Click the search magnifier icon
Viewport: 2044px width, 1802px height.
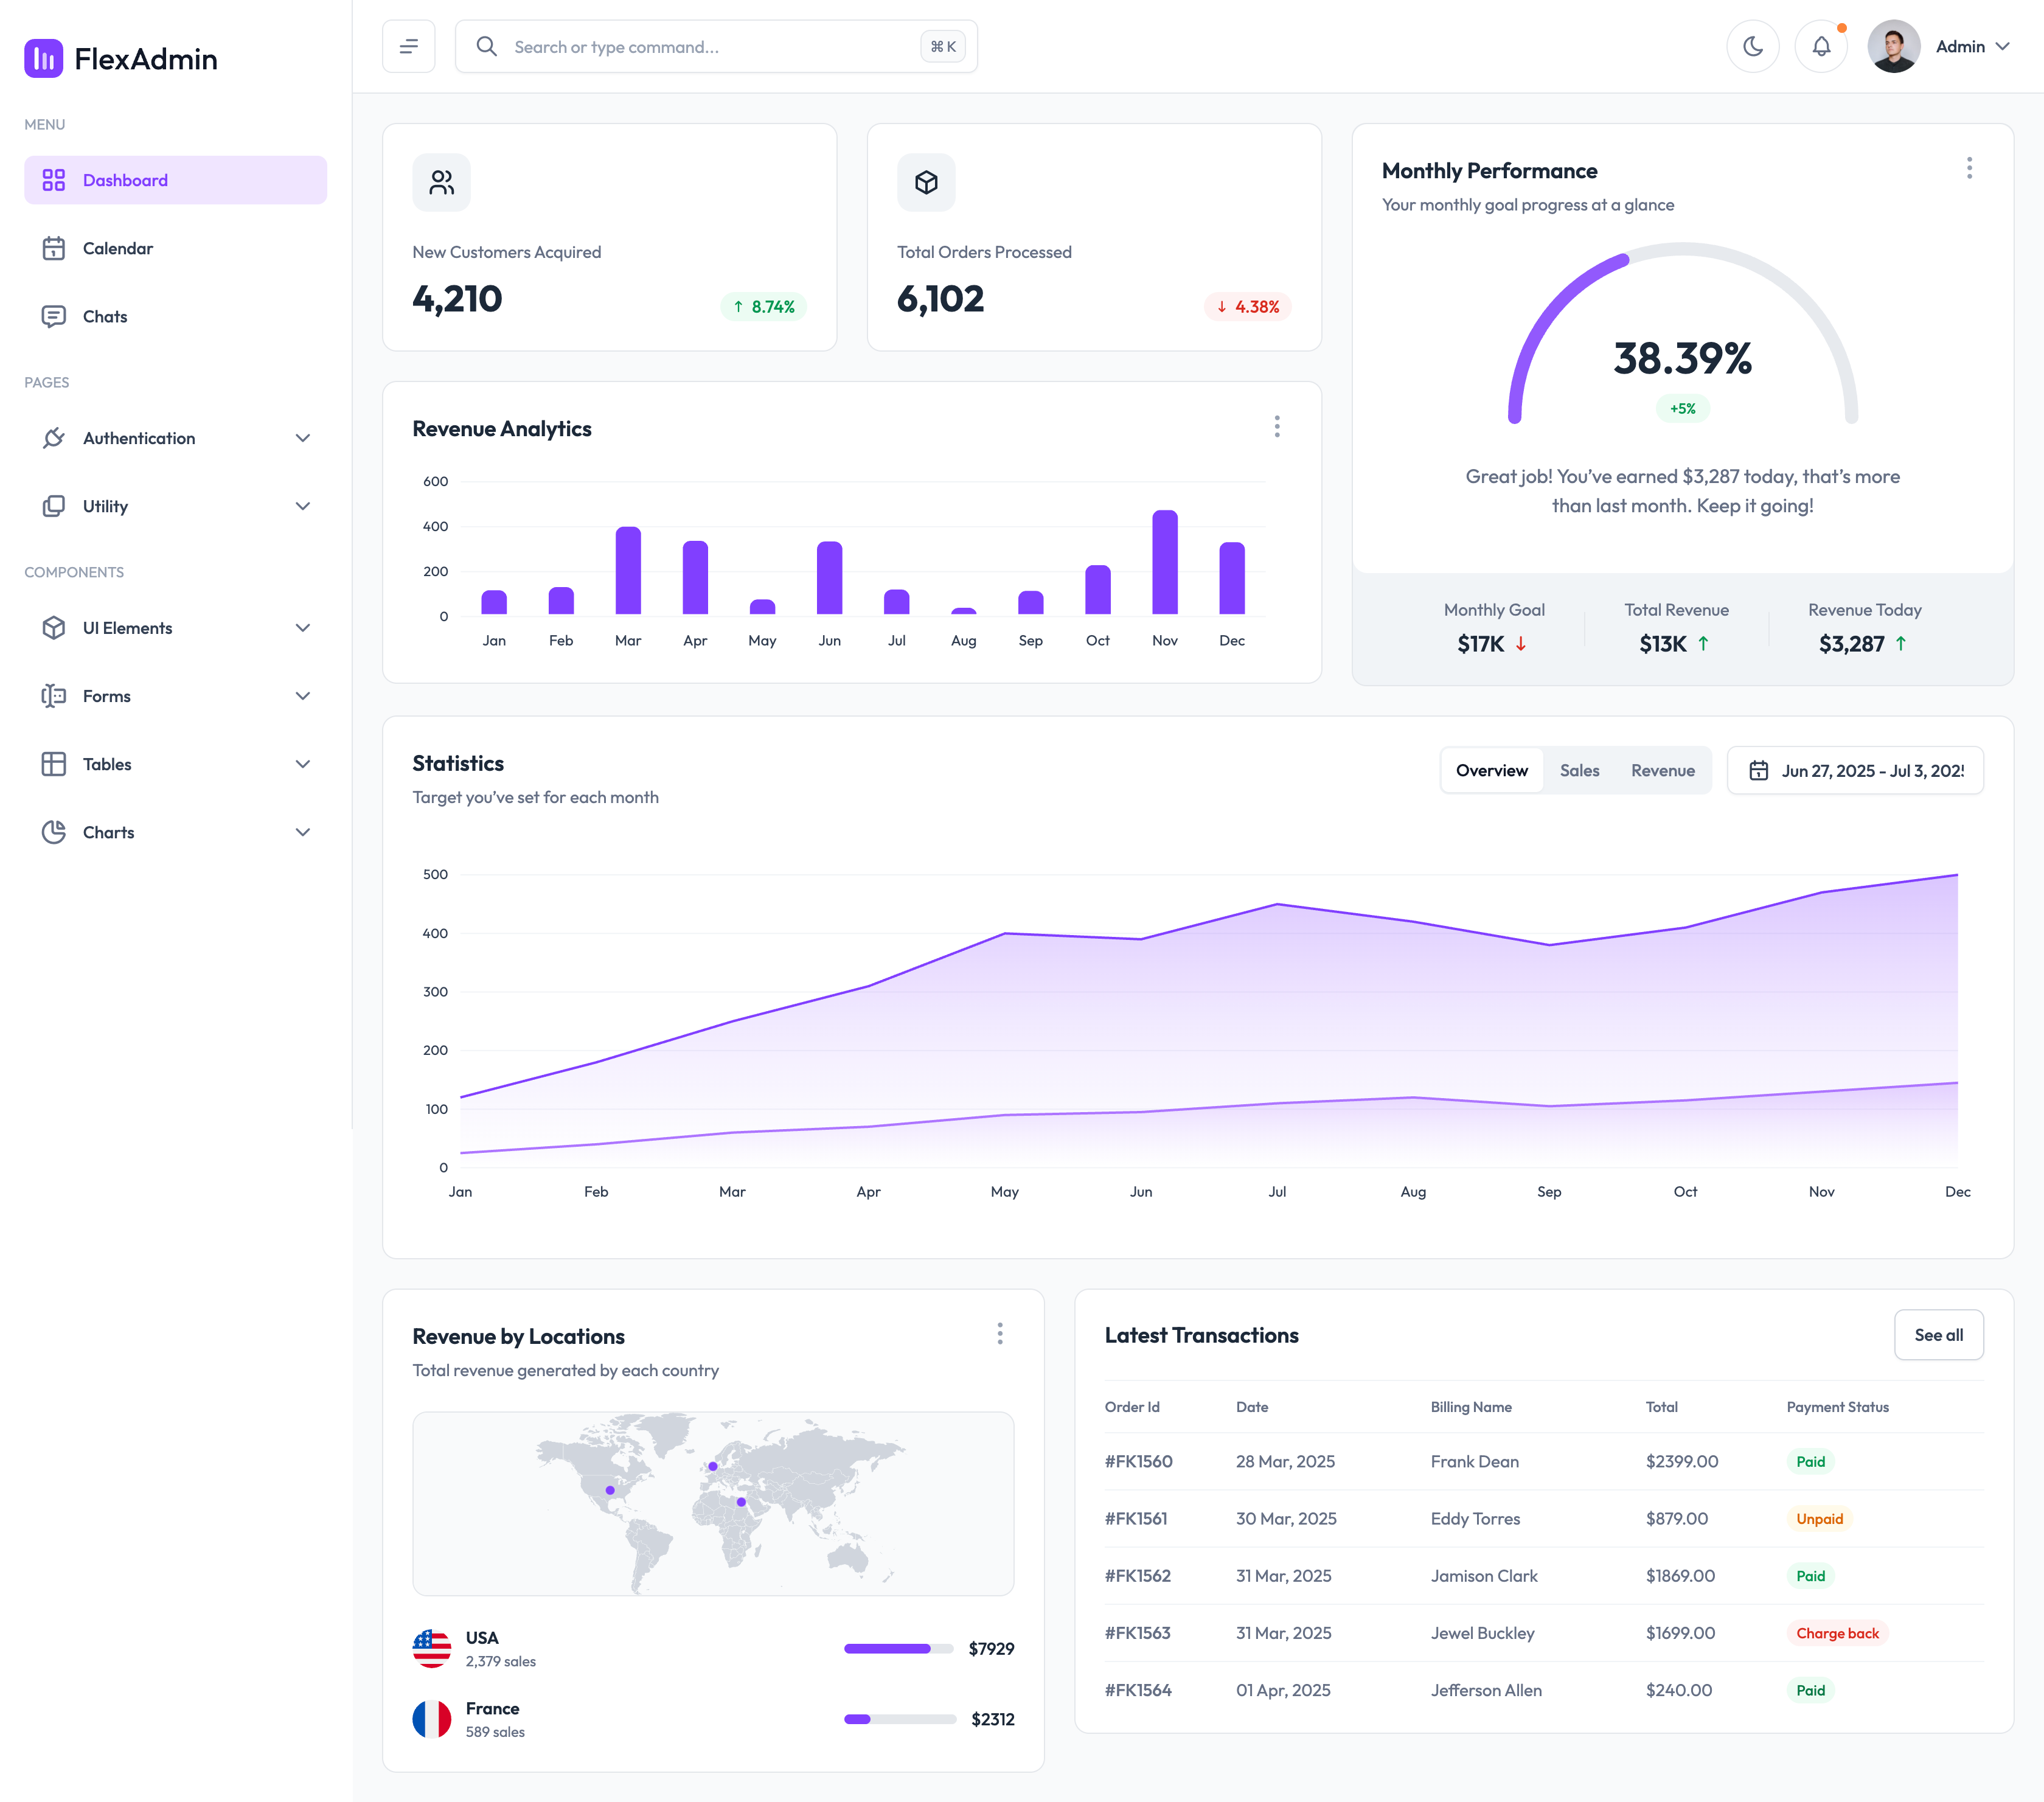(487, 46)
